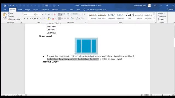
Task: Click the Cut scissors command
Action: (x=10, y=13)
